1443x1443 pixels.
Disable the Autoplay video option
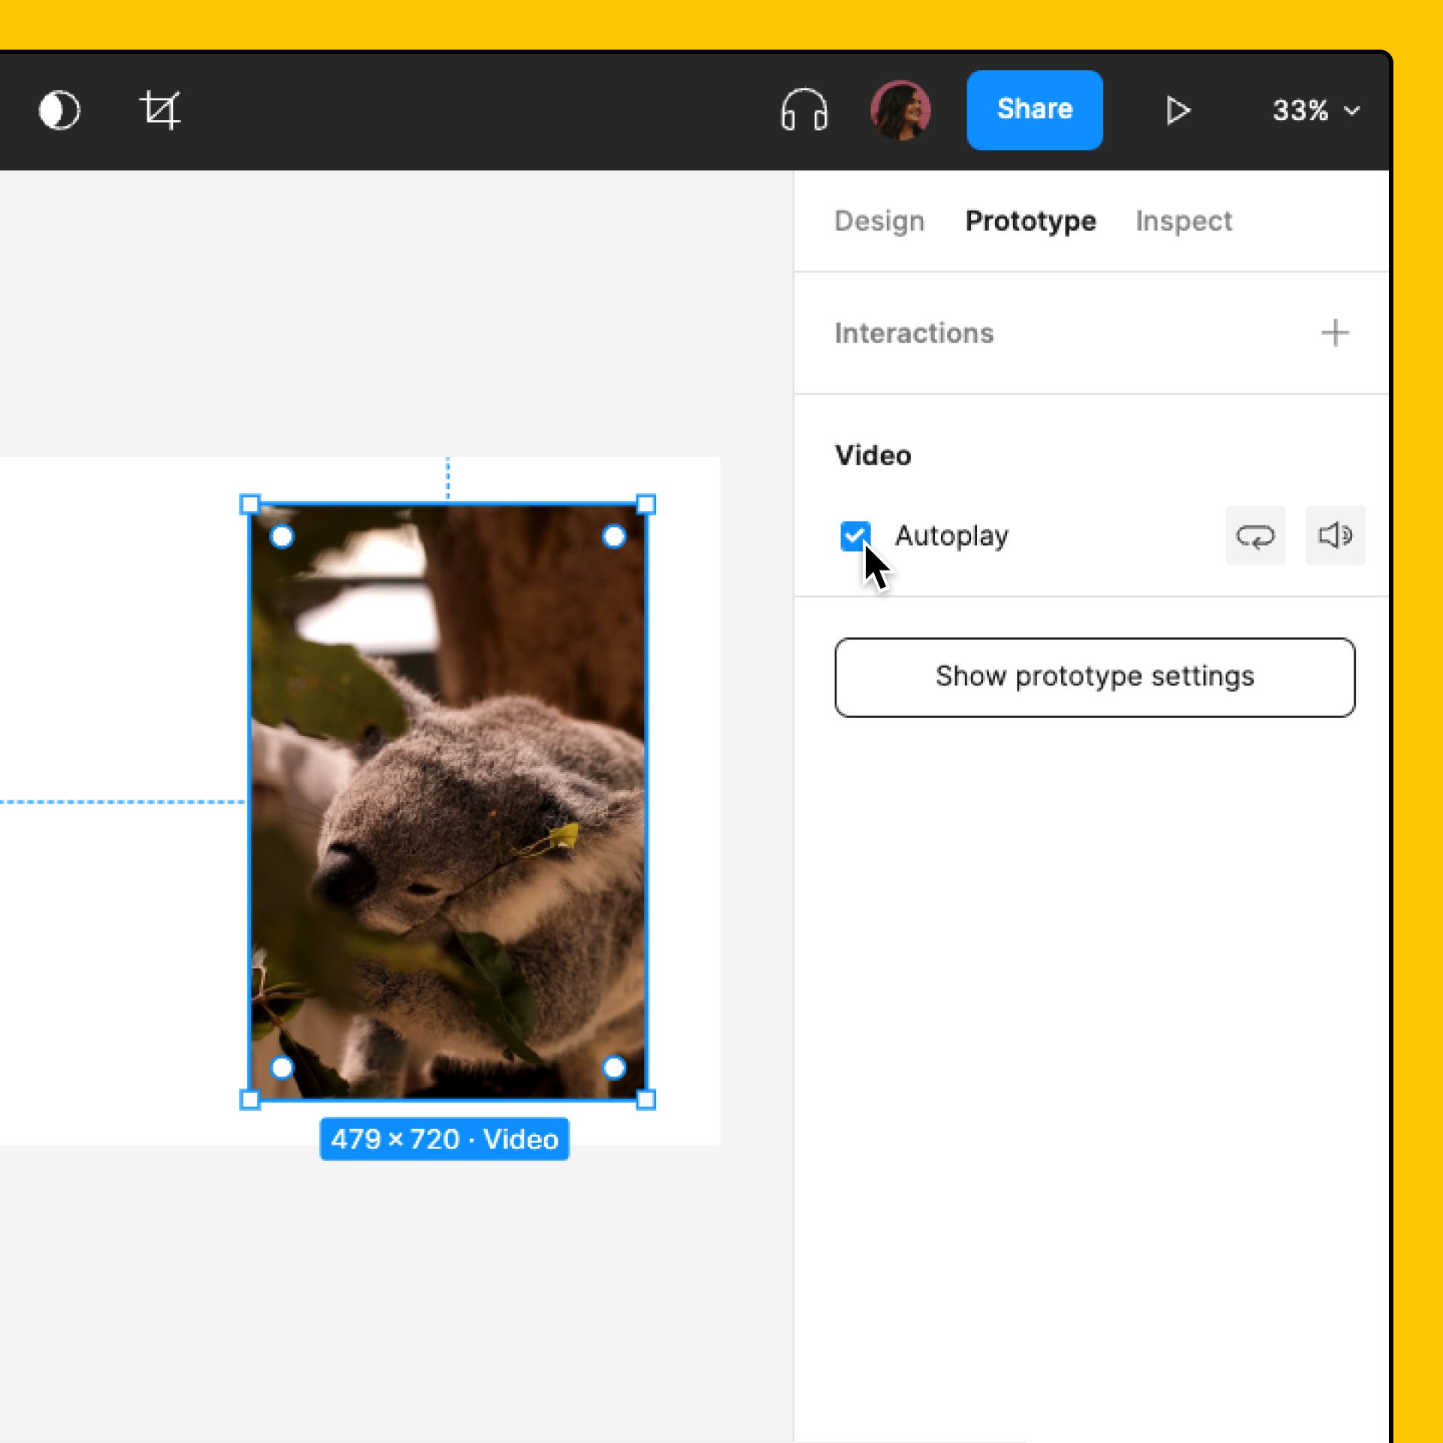coord(856,535)
